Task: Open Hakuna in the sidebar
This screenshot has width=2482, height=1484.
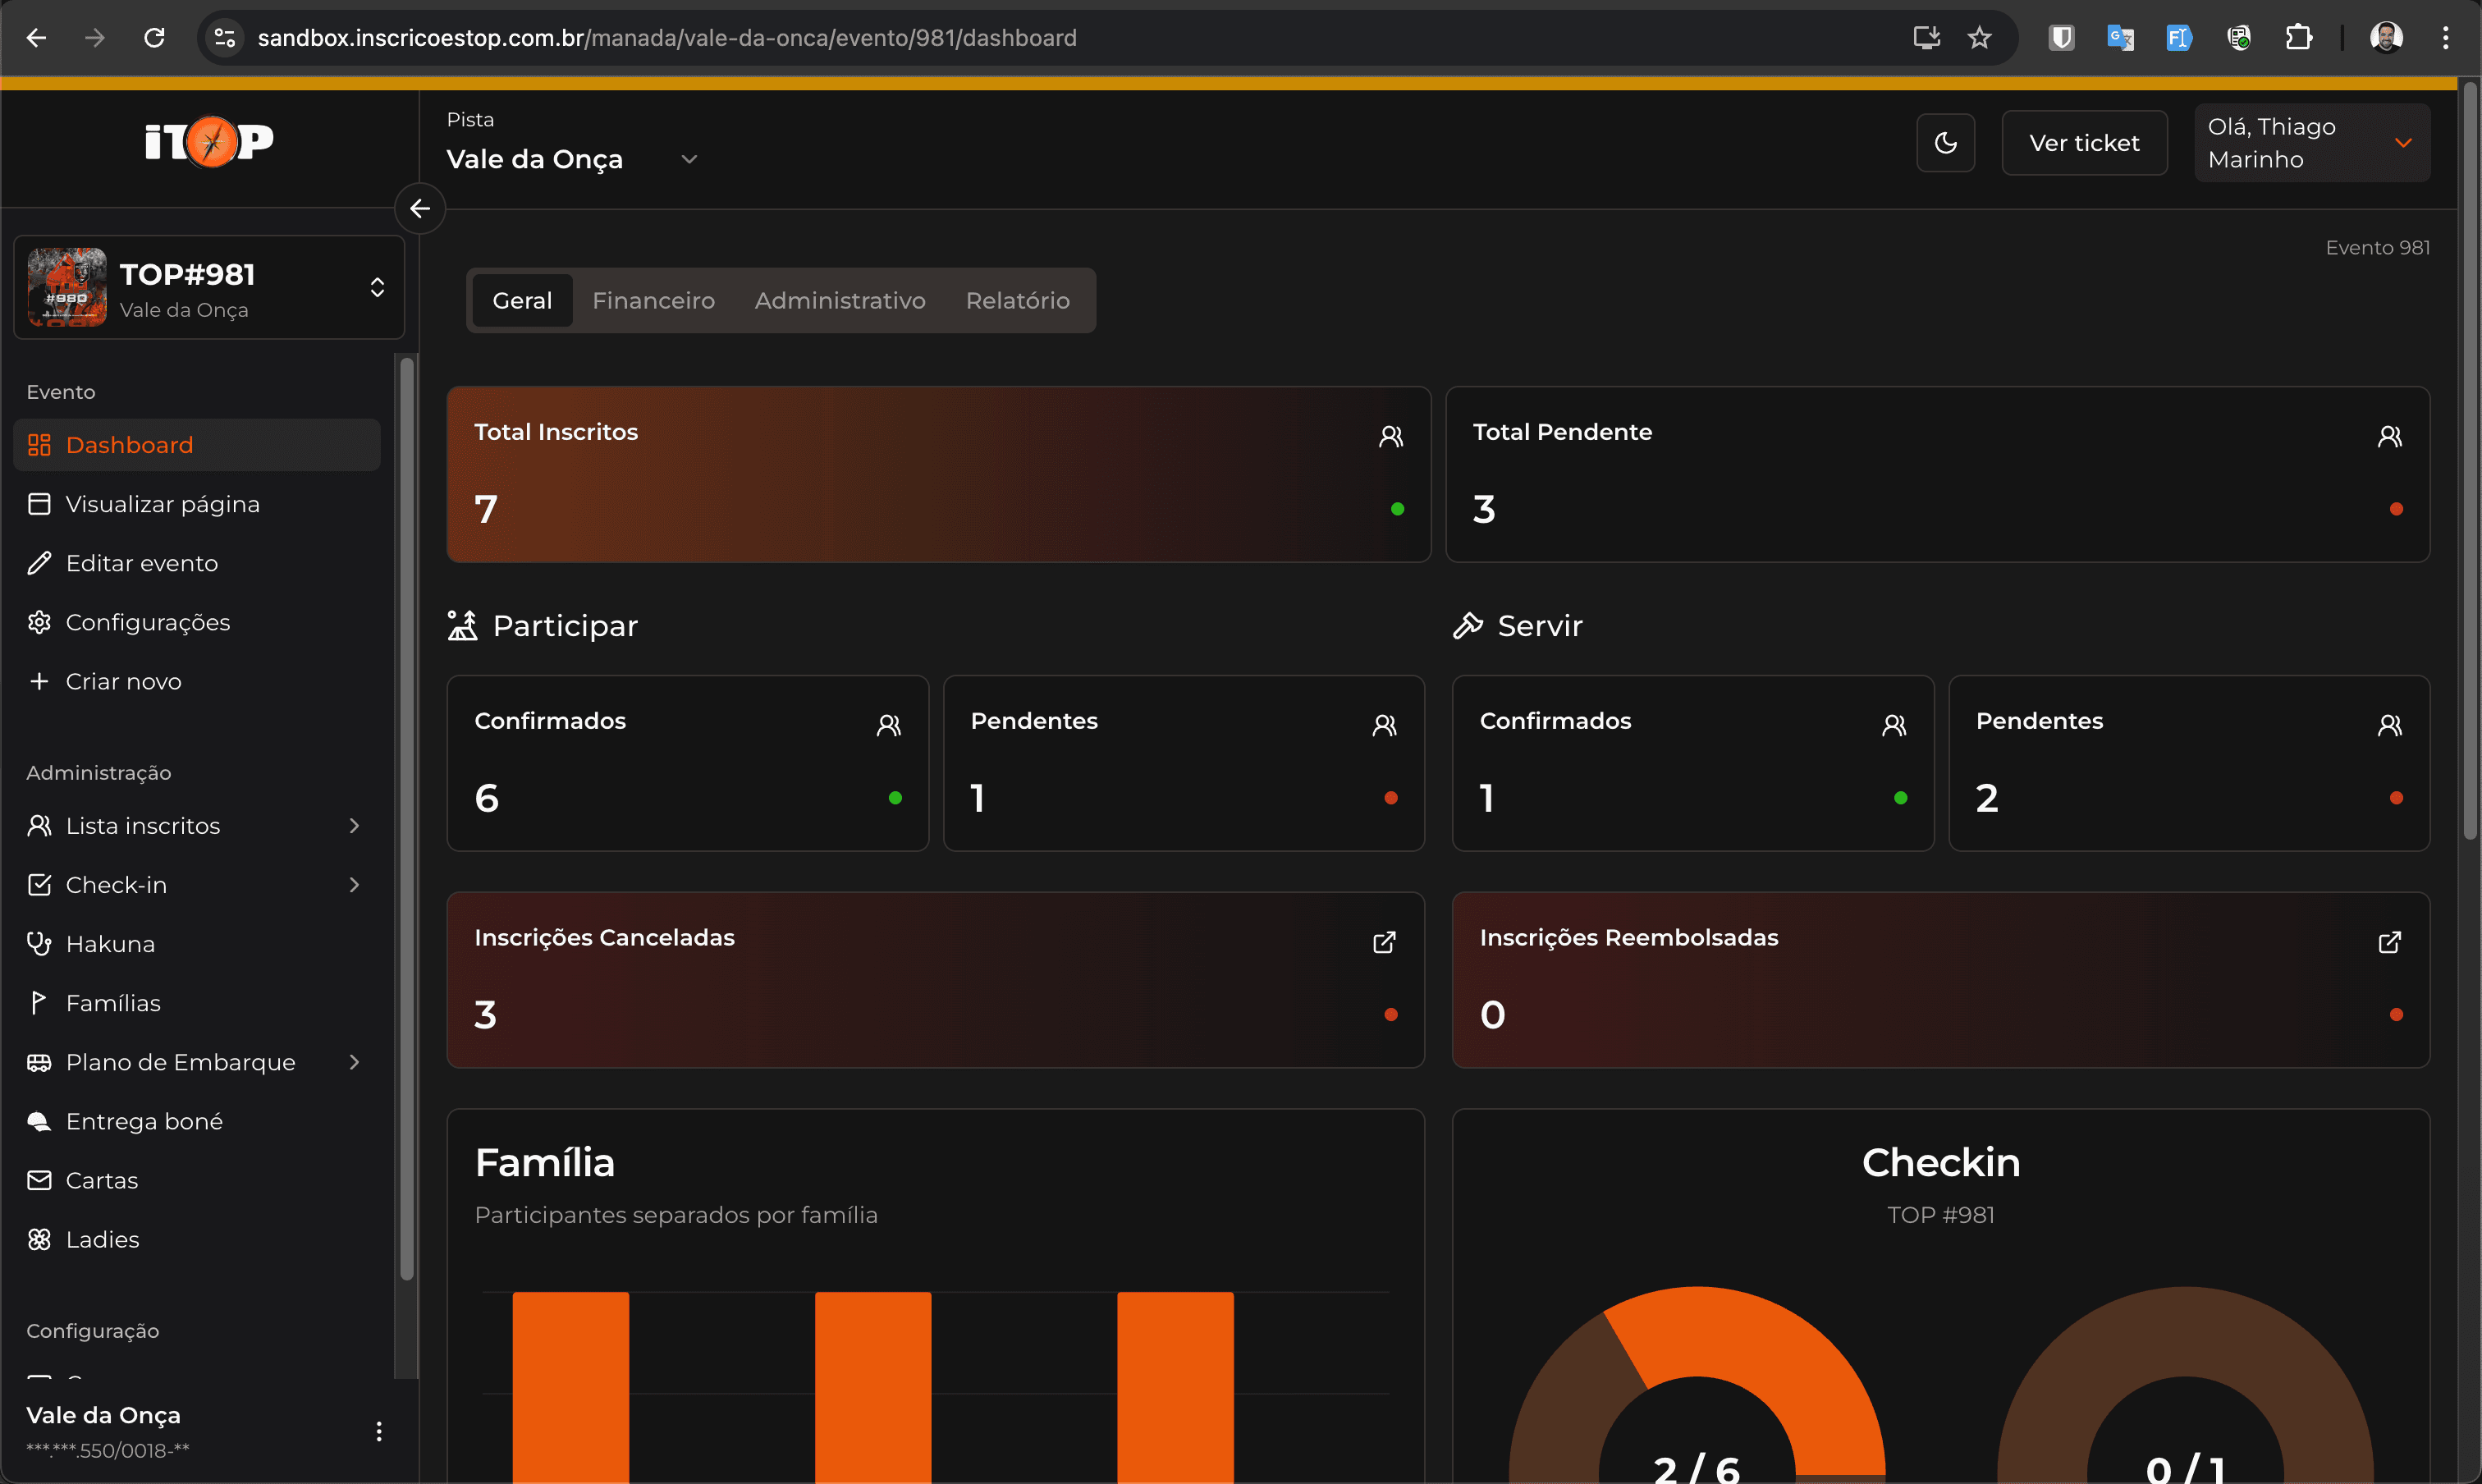Action: [197, 944]
